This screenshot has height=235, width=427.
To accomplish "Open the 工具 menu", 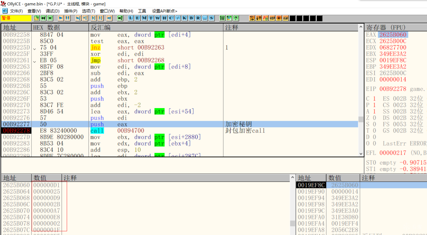I will (142, 11).
